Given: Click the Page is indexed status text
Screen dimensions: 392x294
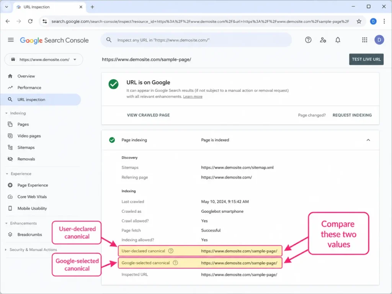Looking at the screenshot, I should pos(215,140).
